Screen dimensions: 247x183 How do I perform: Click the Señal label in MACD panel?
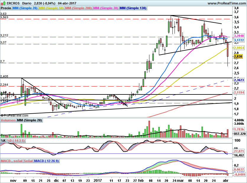pyautogui.click(x=28, y=161)
